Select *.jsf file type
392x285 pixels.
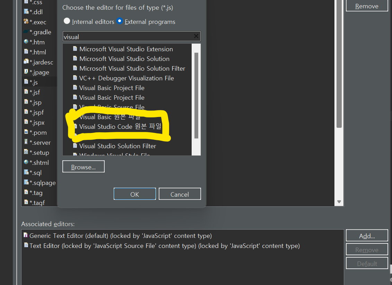point(35,92)
